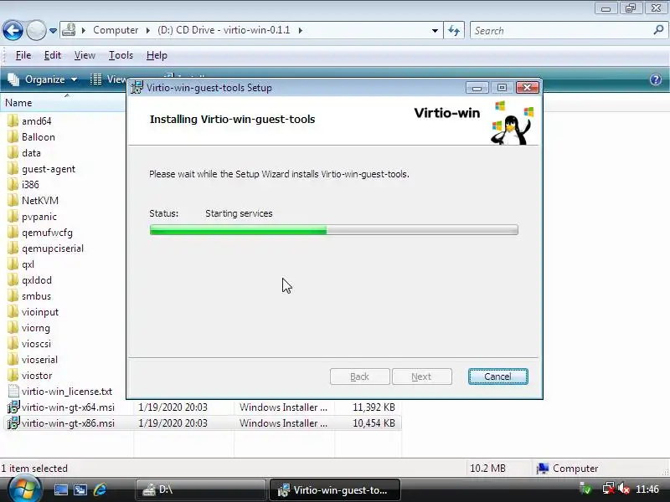Screen dimensions: 670x502
Task: Open the recent pages dropdown arrow
Action: (x=53, y=31)
